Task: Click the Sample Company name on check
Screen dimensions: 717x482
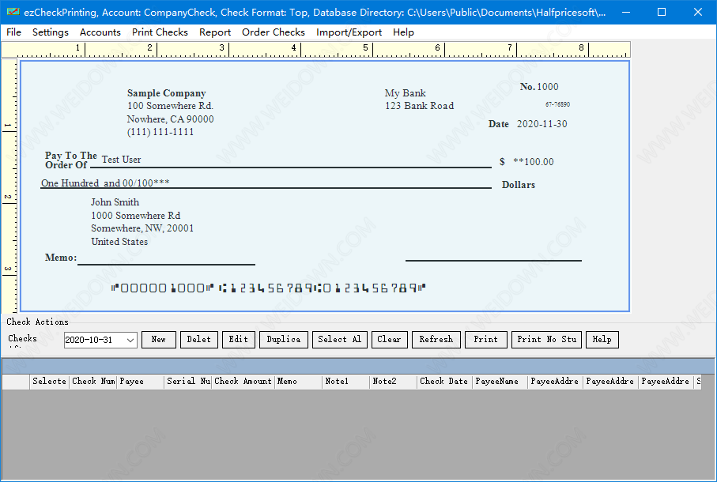Action: tap(167, 93)
